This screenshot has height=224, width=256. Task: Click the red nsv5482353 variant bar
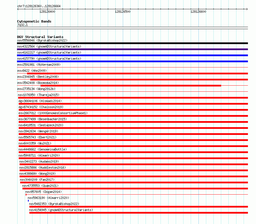click(139, 207)
